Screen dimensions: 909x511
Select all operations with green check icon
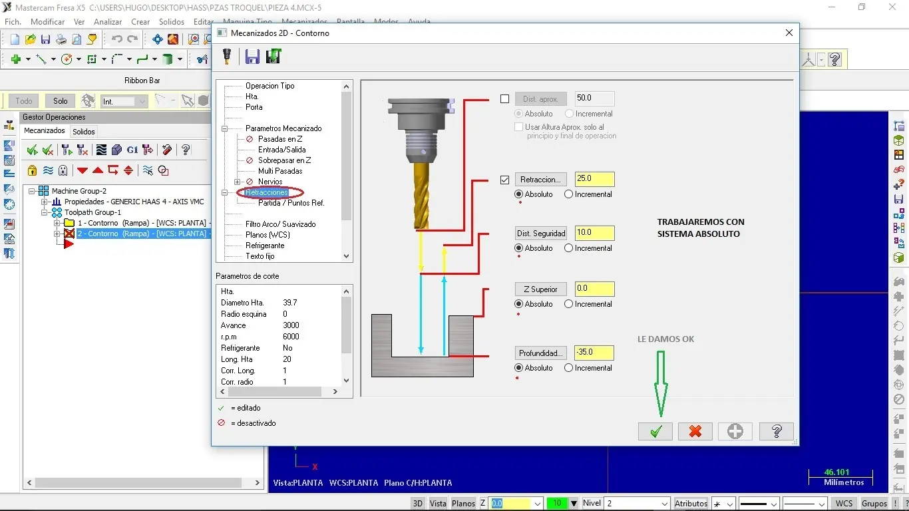32,150
